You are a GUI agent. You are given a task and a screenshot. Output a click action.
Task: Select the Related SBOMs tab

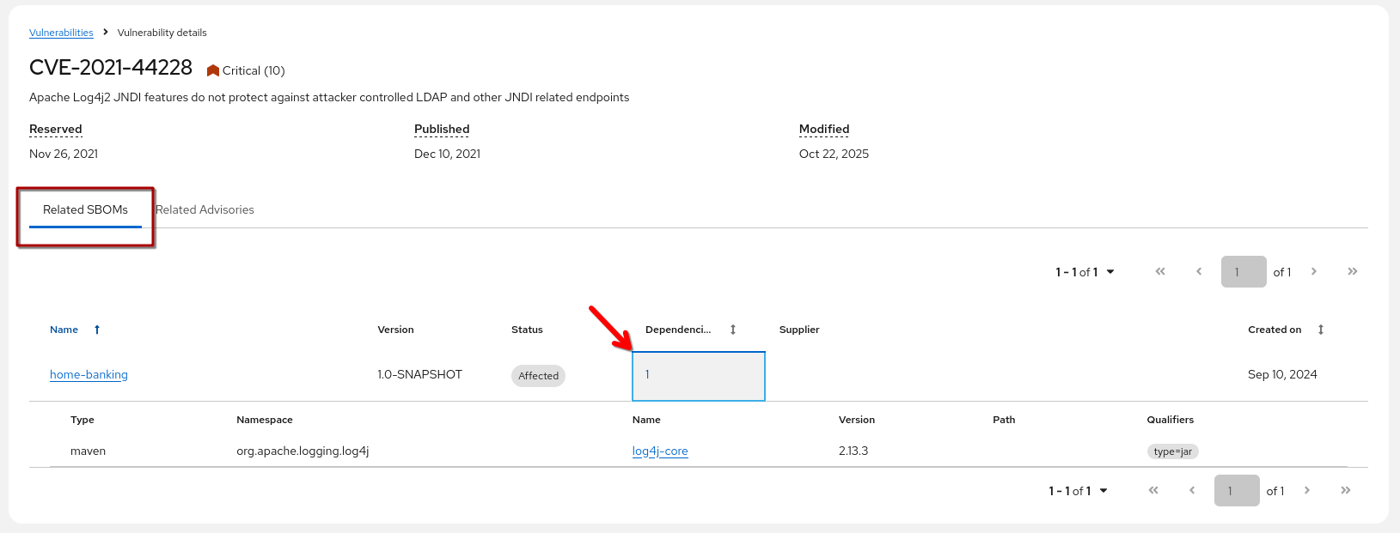(85, 209)
